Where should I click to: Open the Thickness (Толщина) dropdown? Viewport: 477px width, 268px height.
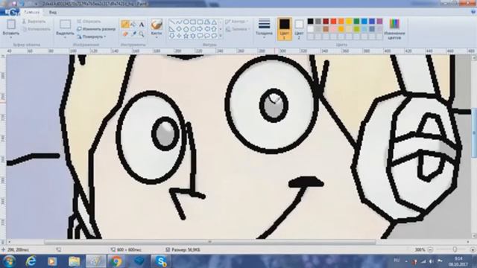[264, 28]
